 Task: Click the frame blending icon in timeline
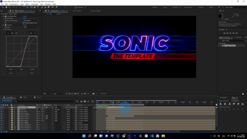[x=85, y=101]
